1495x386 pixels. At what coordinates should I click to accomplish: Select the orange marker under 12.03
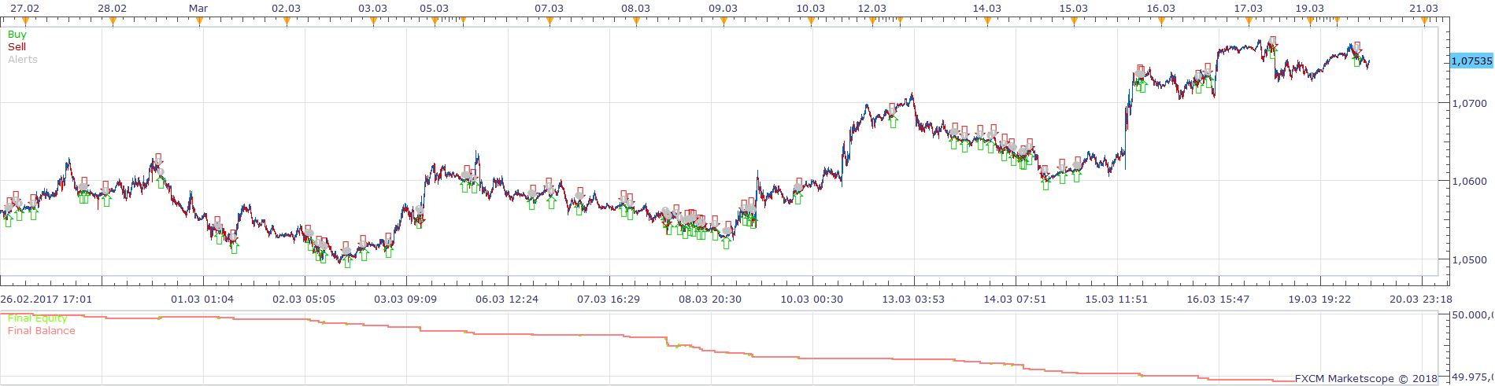click(x=872, y=21)
